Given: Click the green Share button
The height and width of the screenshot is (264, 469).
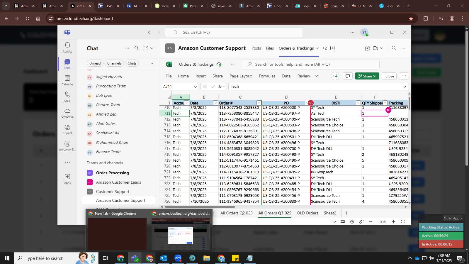Looking at the screenshot, I should coord(367,76).
